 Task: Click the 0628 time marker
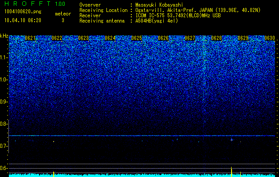tap(216, 38)
